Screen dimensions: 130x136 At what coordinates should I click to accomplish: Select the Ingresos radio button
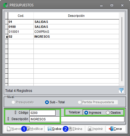point(86,113)
